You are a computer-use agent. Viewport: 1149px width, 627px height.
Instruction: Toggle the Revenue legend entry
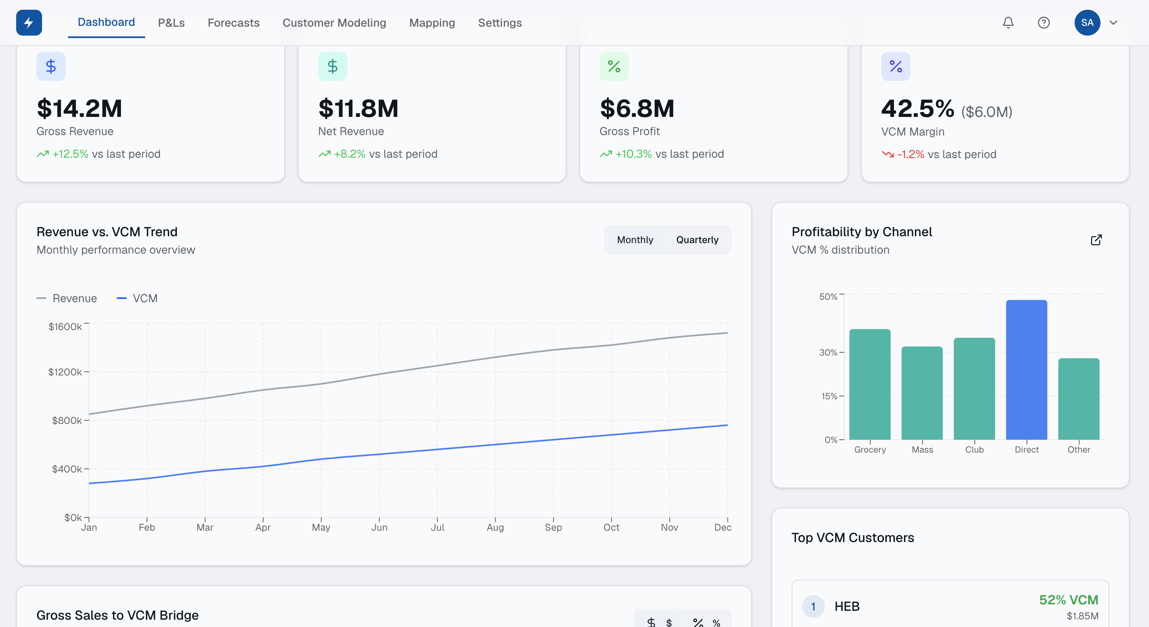click(67, 298)
